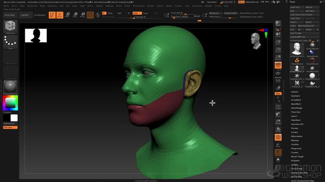The image size is (325, 182).
Task: Open the Dots stroke type picker
Action: pyautogui.click(x=10, y=42)
